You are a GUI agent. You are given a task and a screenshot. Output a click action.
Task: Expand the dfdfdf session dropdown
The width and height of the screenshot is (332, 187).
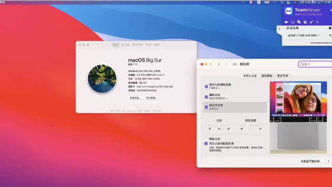pos(318,35)
